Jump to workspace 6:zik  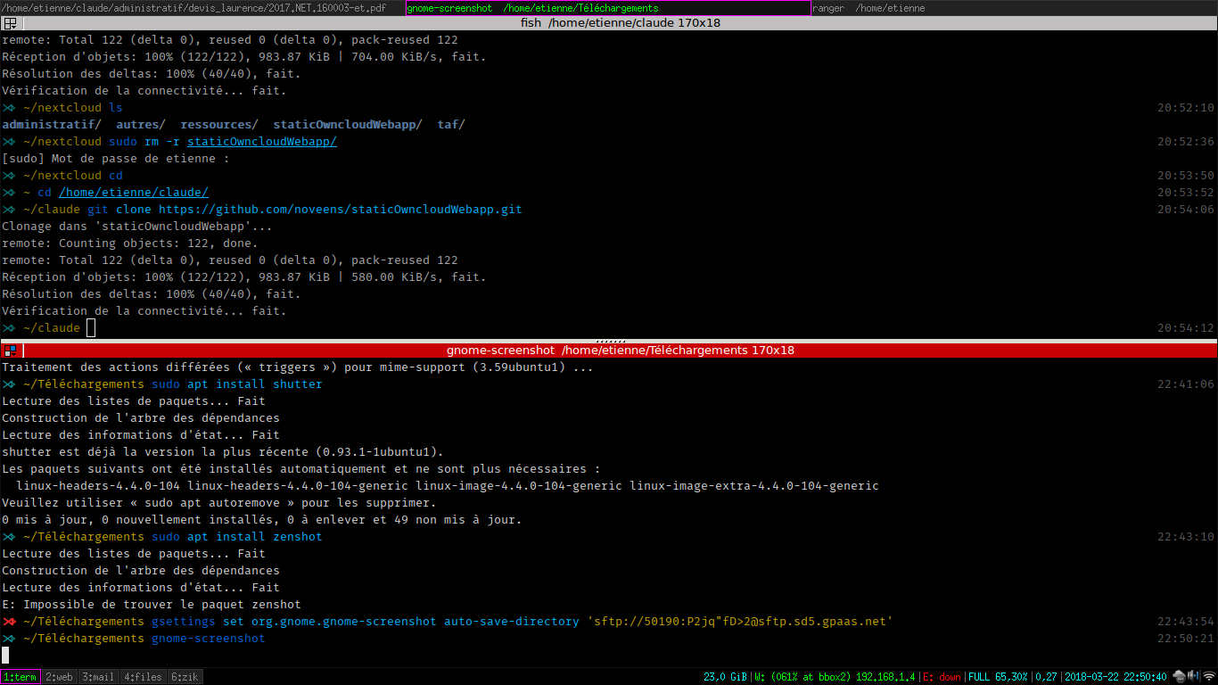click(x=184, y=677)
